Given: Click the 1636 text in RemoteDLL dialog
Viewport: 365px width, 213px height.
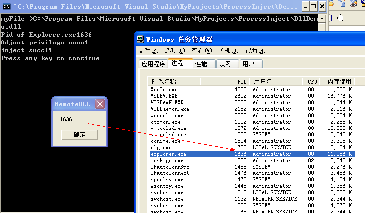Looking at the screenshot, I should point(66,119).
